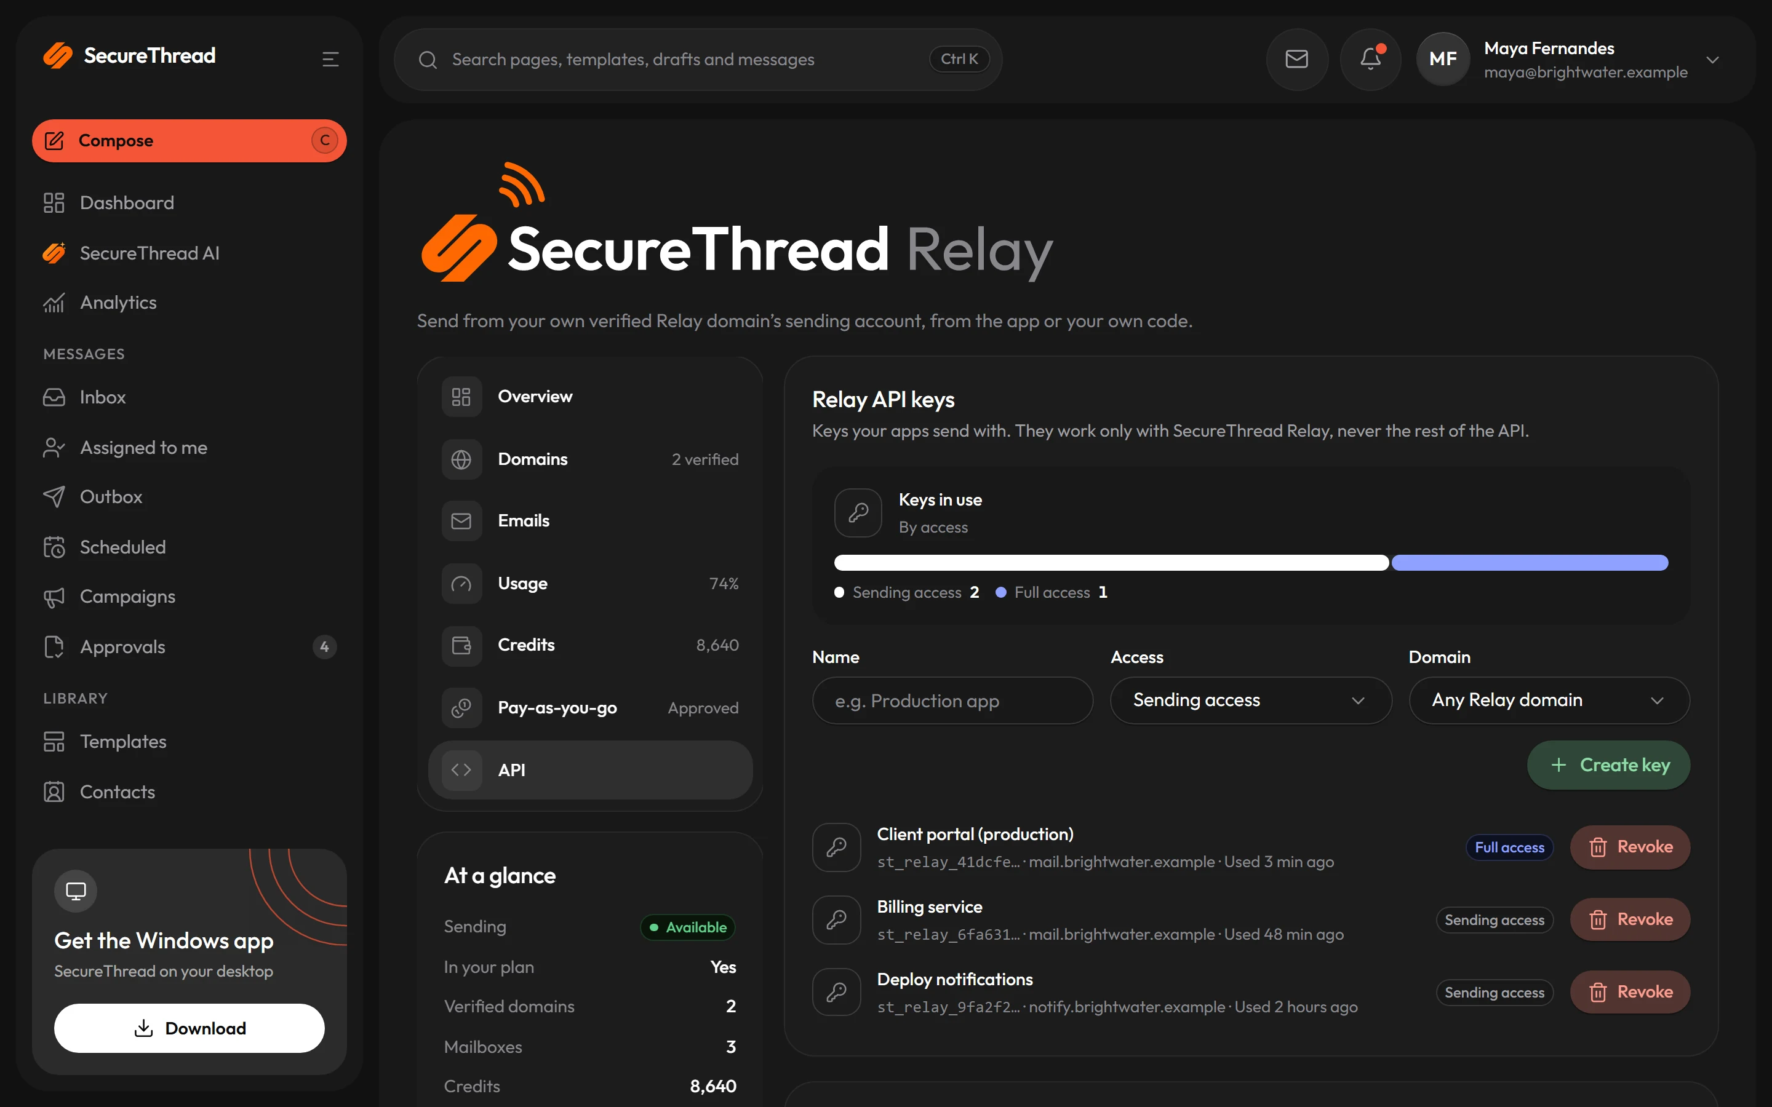Click the Overview grid icon in Relay menu

click(461, 397)
